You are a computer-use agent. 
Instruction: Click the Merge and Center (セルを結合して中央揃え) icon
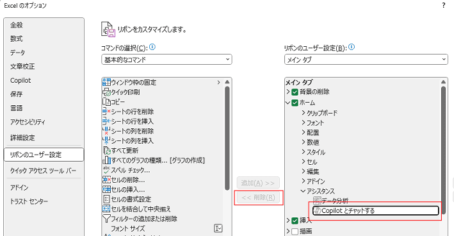(106, 209)
